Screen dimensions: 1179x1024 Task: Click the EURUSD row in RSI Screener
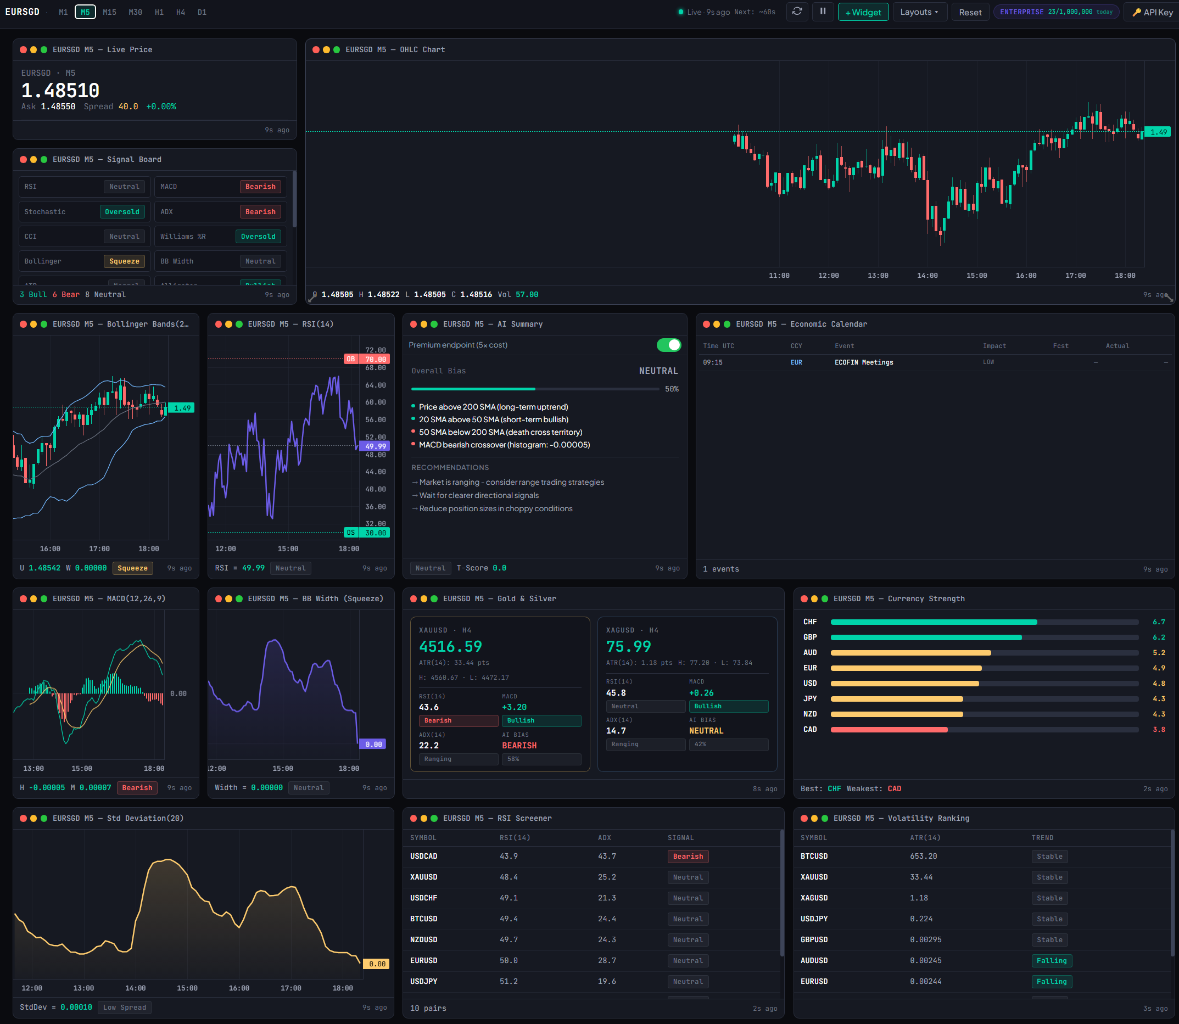point(591,961)
